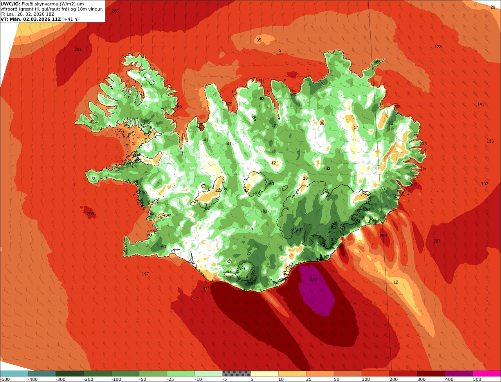
Task: Click the -52 value on the map
Action: click(x=327, y=169)
